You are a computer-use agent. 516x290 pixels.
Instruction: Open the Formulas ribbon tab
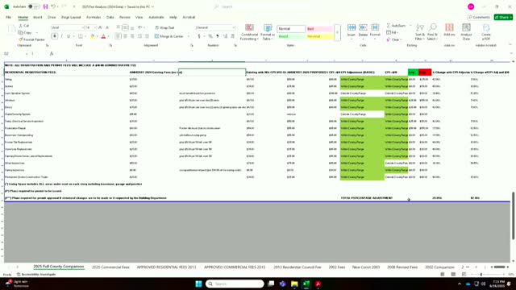[x=94, y=17]
